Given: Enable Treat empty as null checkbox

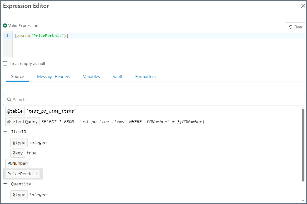Looking at the screenshot, I should 5,64.
